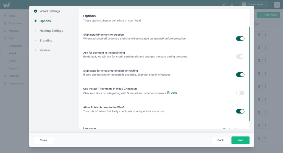Toggle Skip InstaWP demo site creation switch
Viewport: 283px width, 153px height.
[x=240, y=39]
